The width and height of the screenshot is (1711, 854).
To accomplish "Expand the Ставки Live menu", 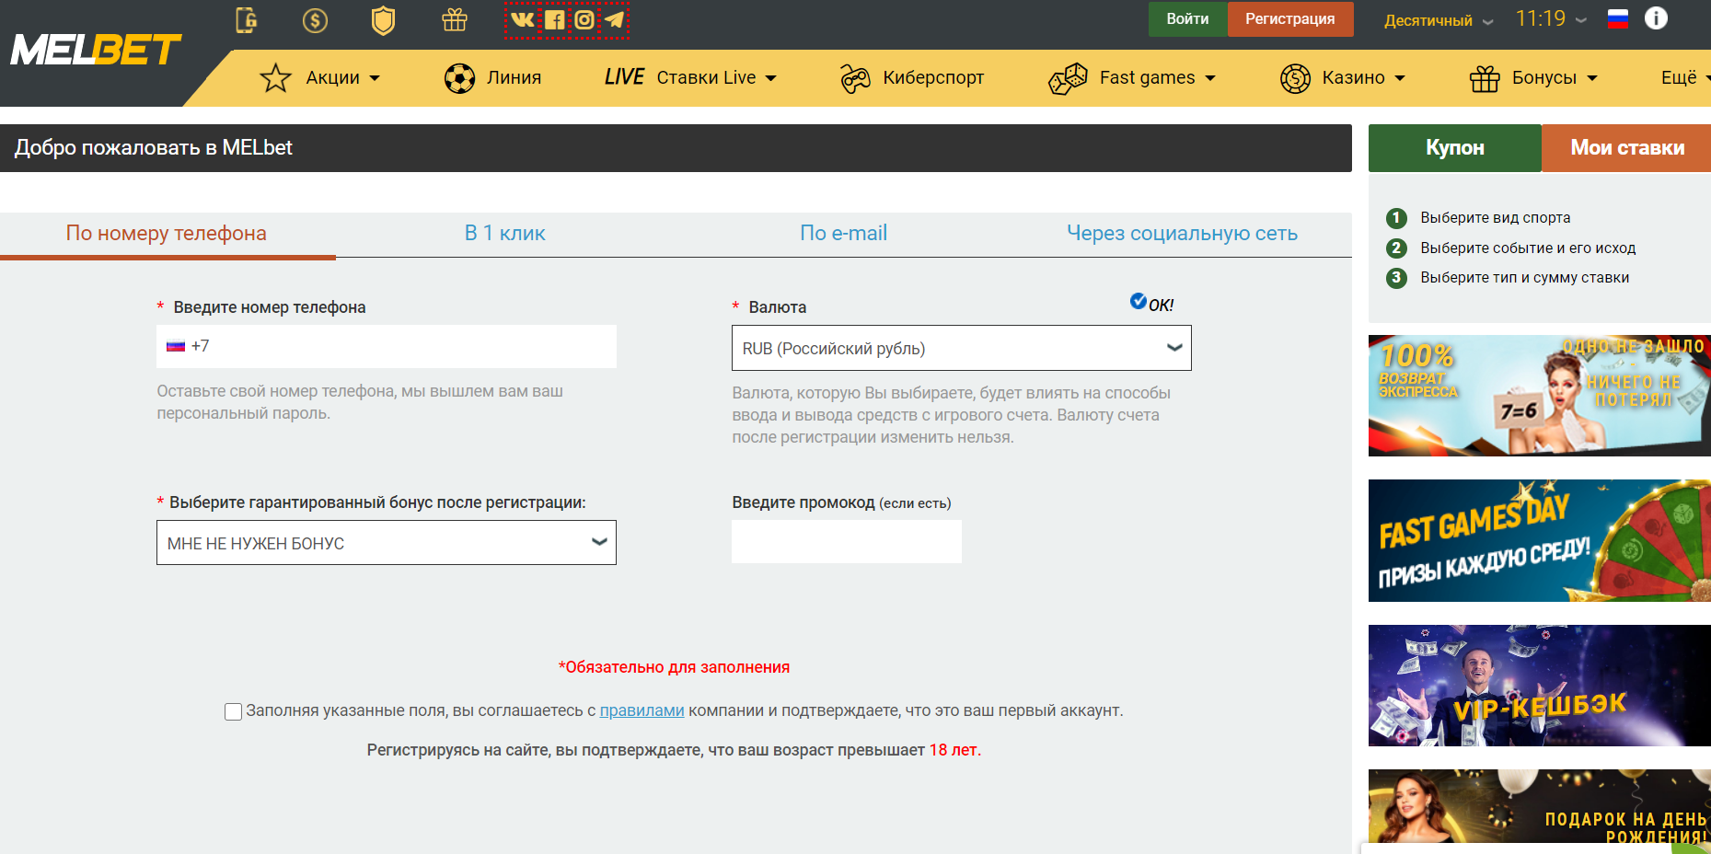I will coord(690,78).
